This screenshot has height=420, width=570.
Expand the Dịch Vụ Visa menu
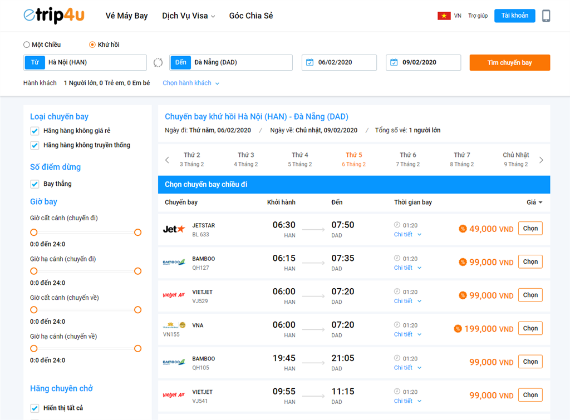pyautogui.click(x=188, y=16)
